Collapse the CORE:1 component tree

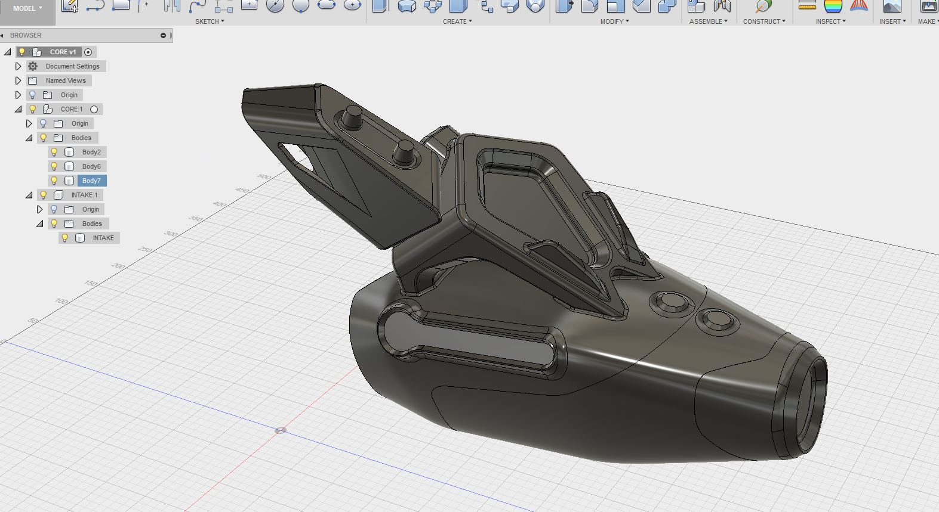point(18,109)
